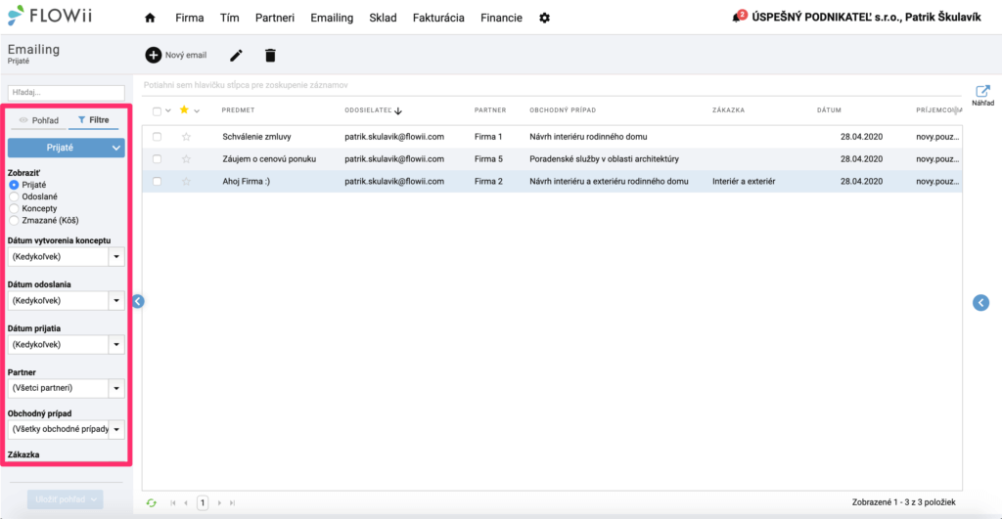Go to next page of results
Screen dimensions: 1002x519
pyautogui.click(x=219, y=503)
